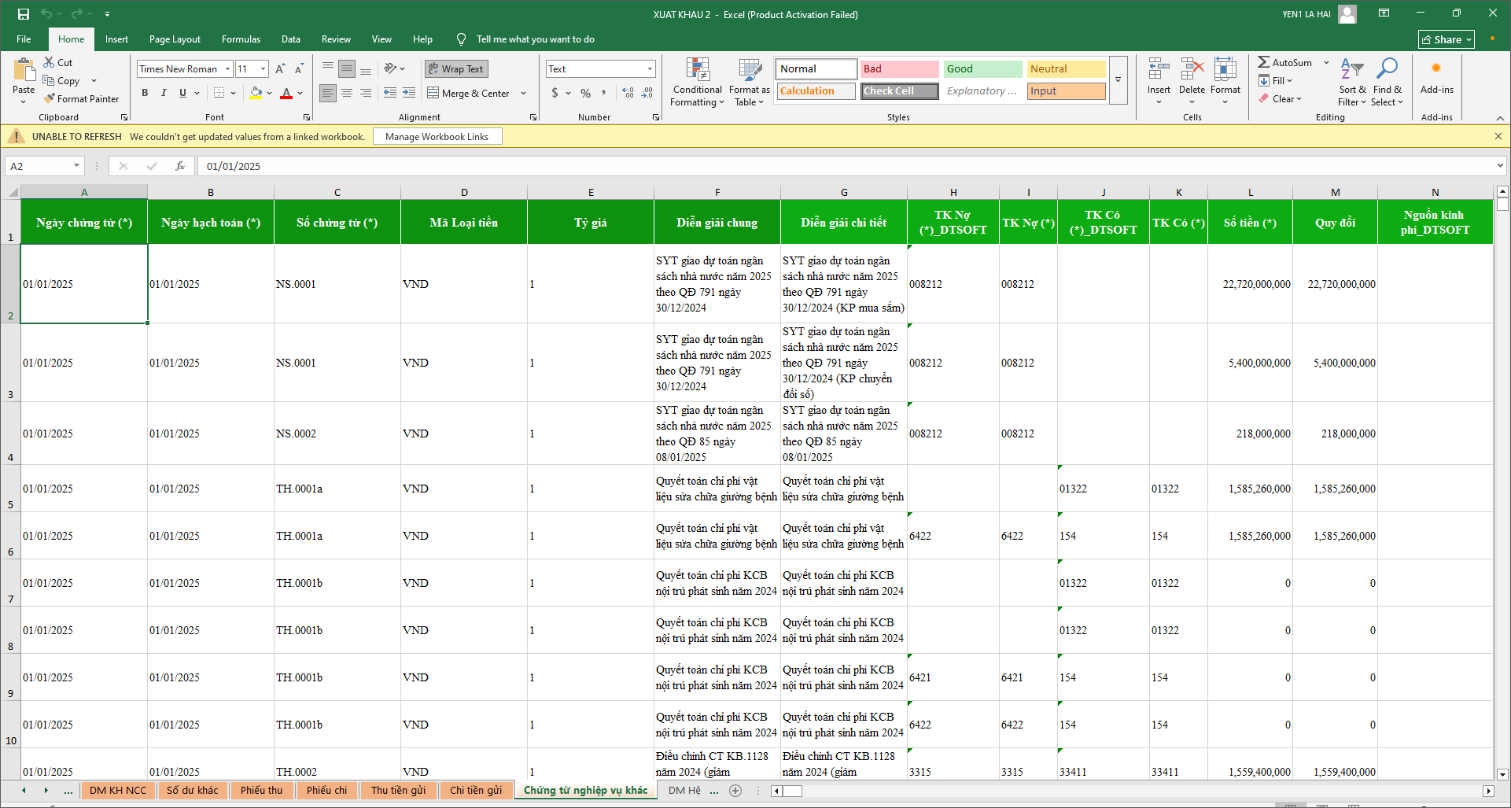Toggle Italic formatting
1511x808 pixels.
click(x=164, y=93)
